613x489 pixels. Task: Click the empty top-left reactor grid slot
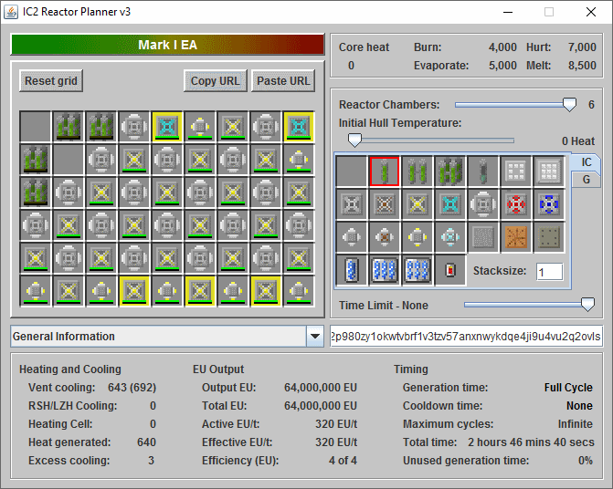36,127
